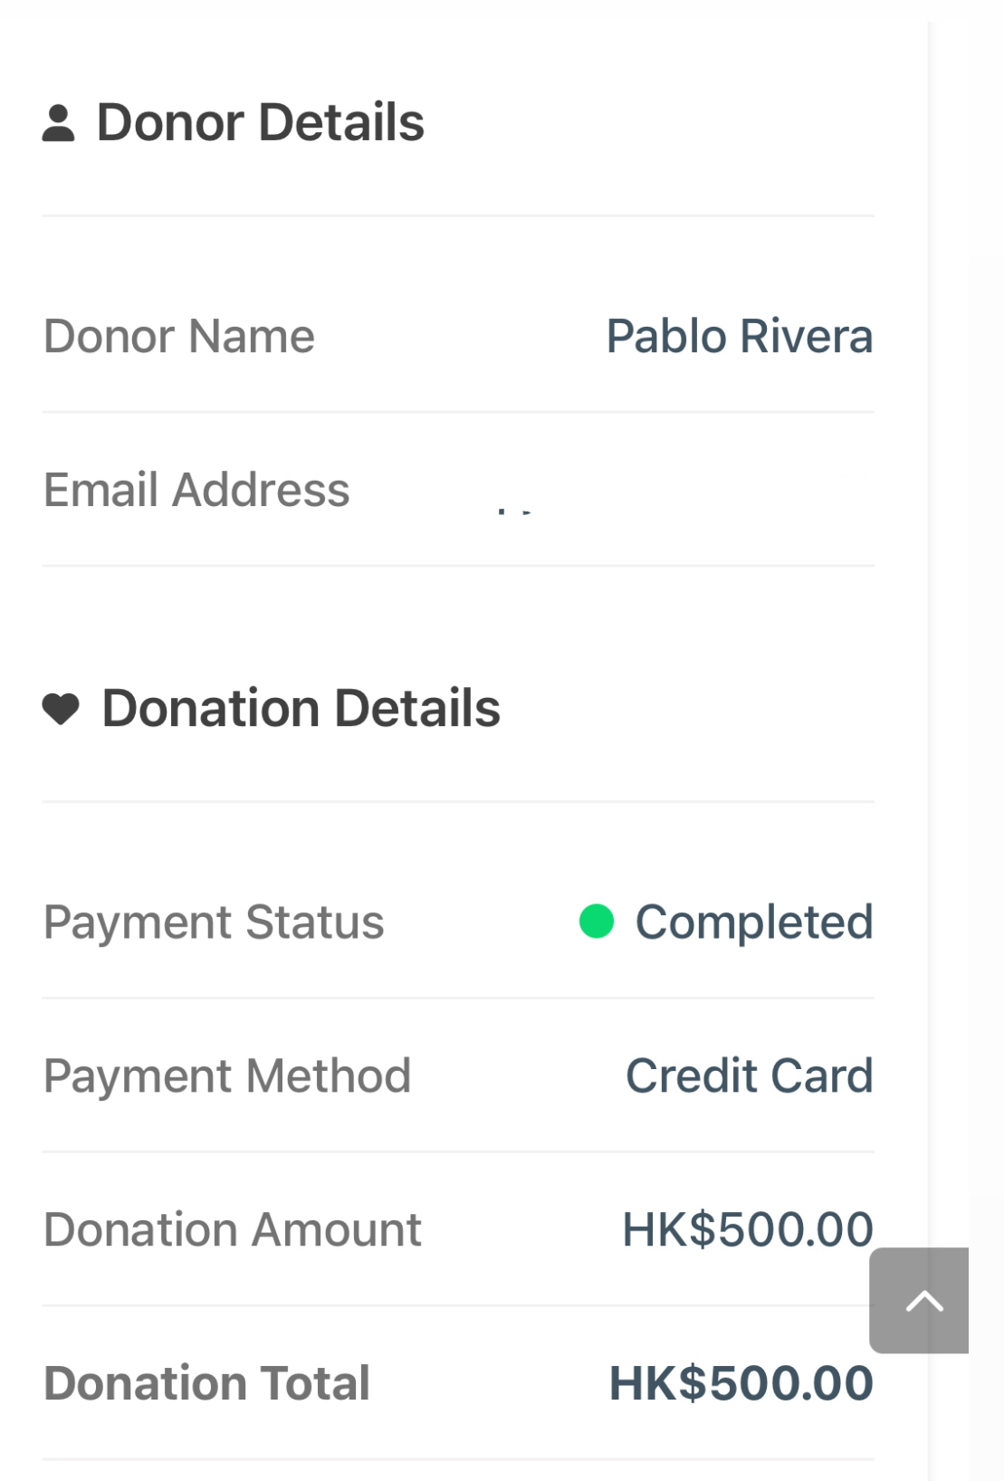Click the bold HK$500.00 total value
1004x1481 pixels.
click(740, 1383)
